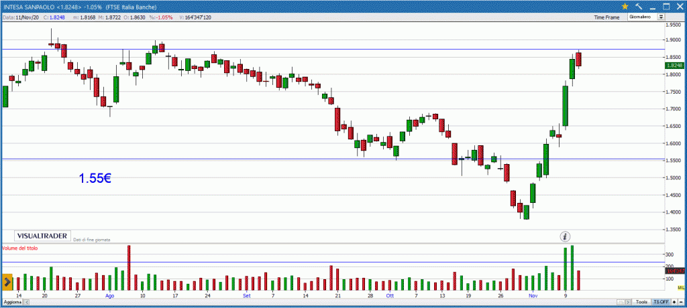This screenshot has height=308, width=687.
Task: Click the 1.3500 price axis label
Action: [673, 229]
